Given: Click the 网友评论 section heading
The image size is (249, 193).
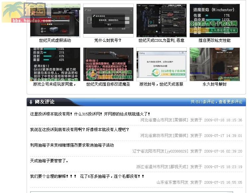Looking at the screenshot, I should [45, 102].
